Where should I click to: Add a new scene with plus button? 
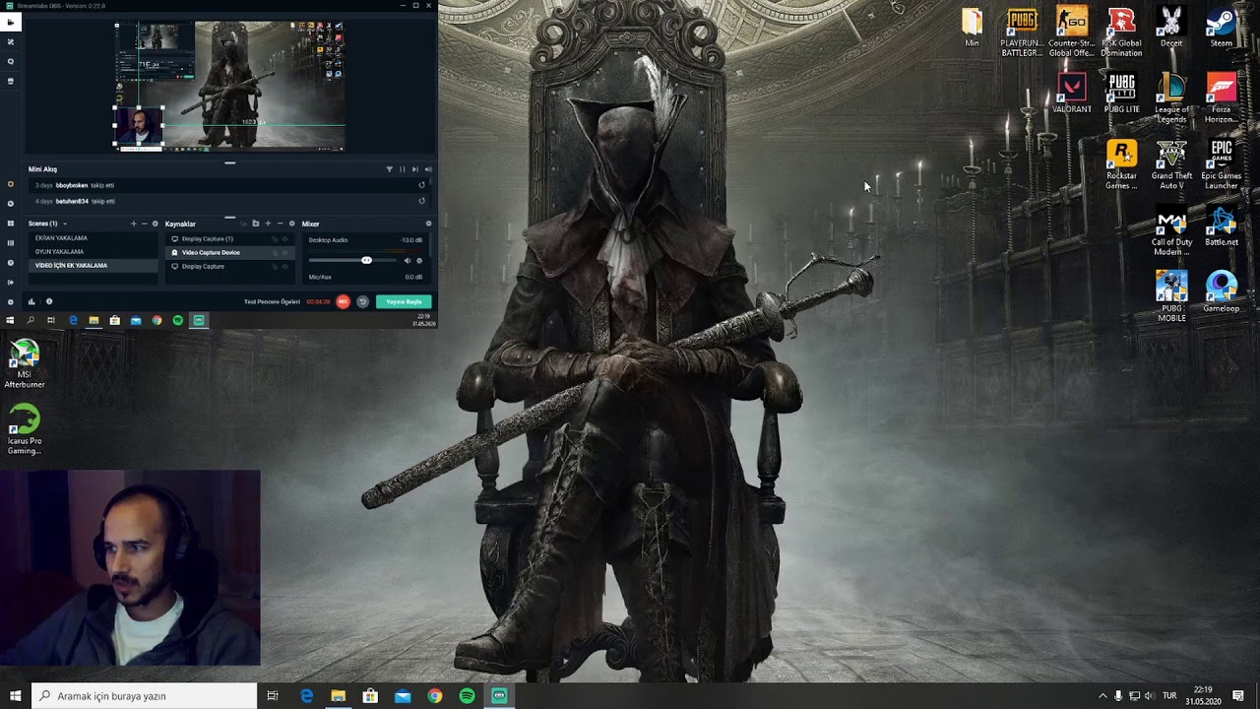tap(134, 224)
